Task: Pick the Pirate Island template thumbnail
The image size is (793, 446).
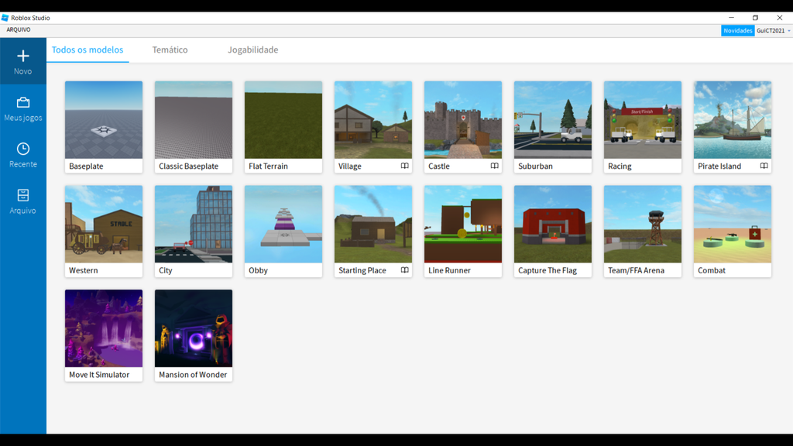Action: tap(733, 120)
